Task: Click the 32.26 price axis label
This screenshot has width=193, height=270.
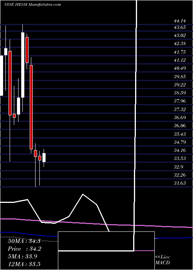Action: tap(180, 175)
